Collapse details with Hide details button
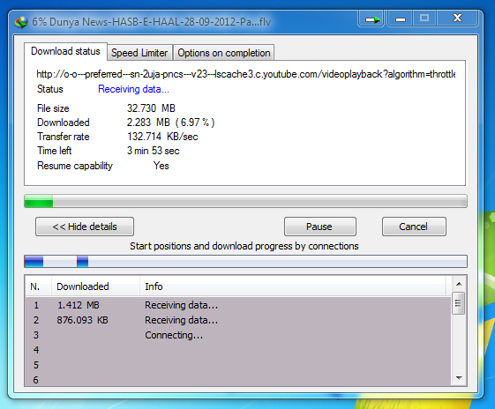495x409 pixels. 85,227
